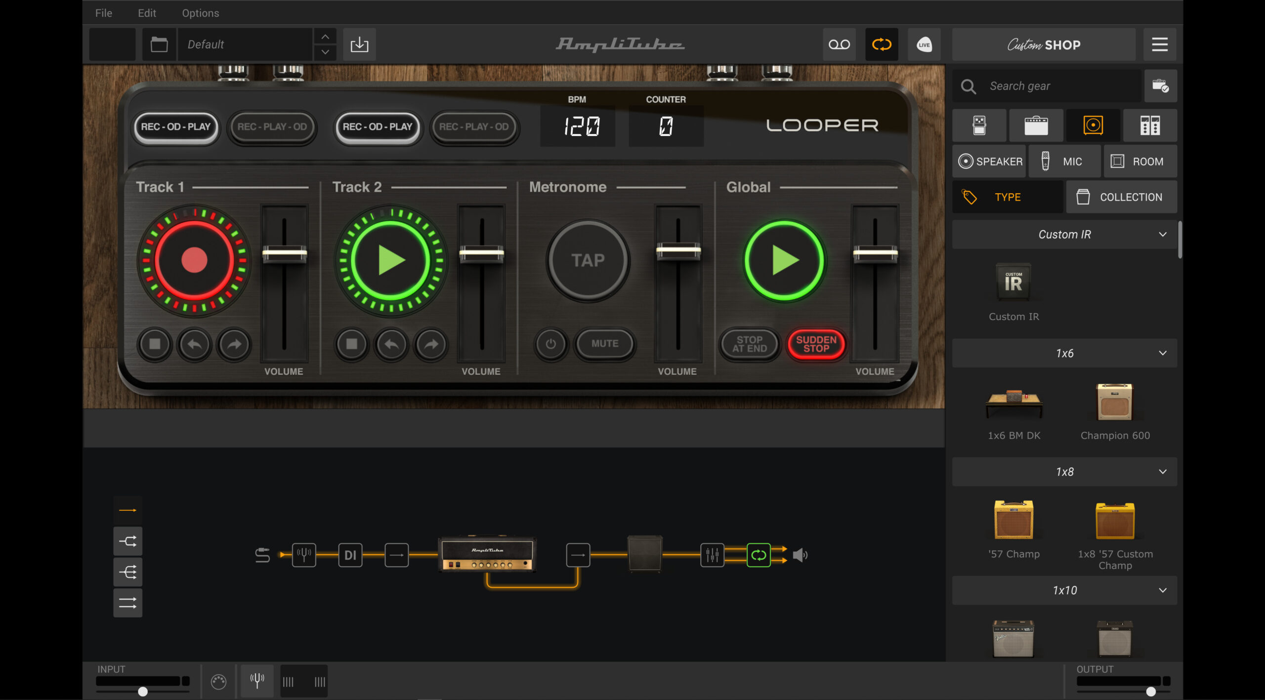
Task: Switch to the ROOM tab
Action: [x=1140, y=162]
